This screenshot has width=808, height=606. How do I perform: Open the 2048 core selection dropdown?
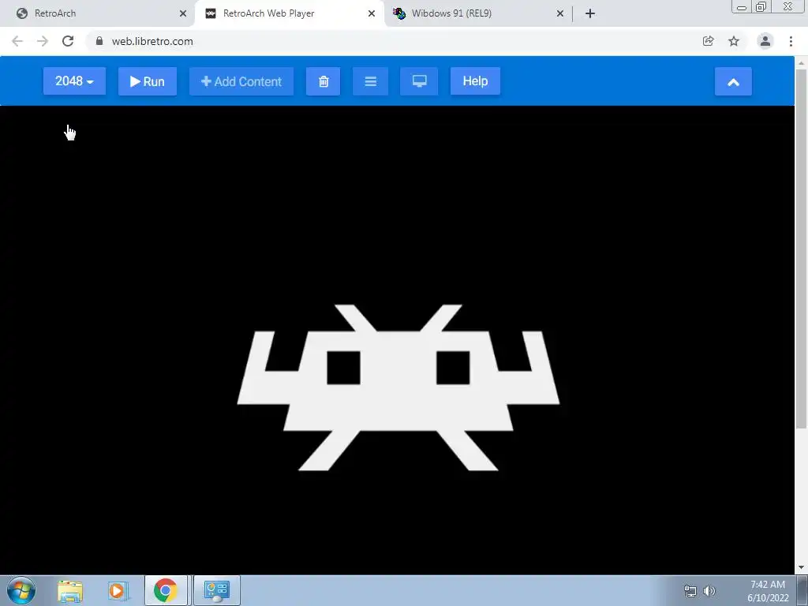pos(74,81)
